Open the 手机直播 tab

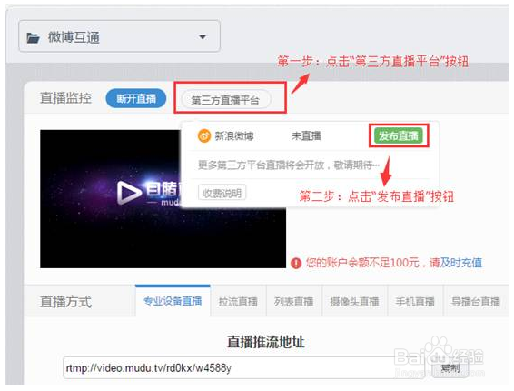point(415,301)
